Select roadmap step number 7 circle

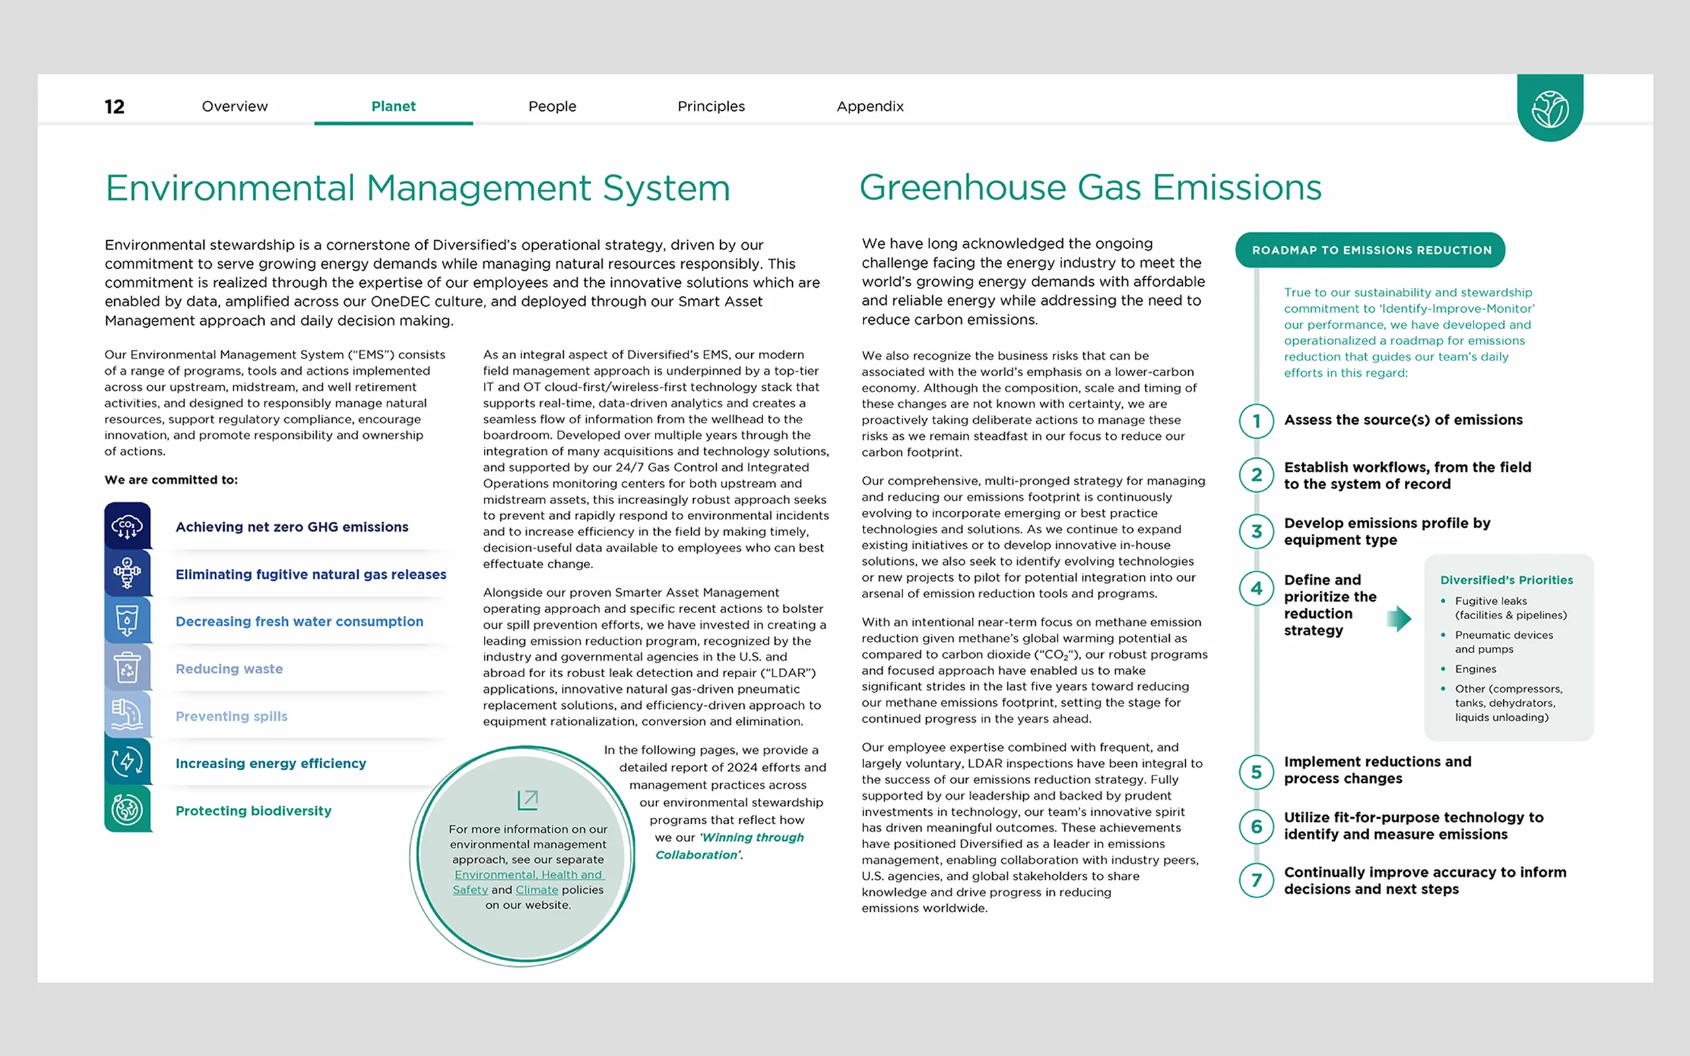[1256, 880]
